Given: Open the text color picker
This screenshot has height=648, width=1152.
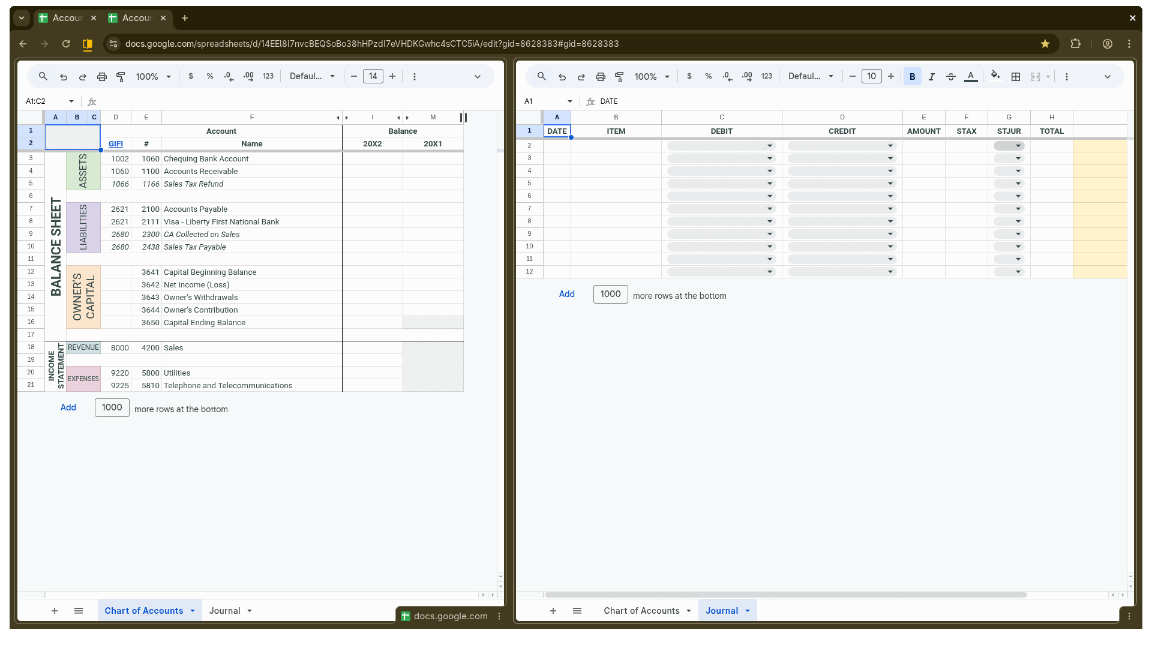Looking at the screenshot, I should click(x=970, y=76).
